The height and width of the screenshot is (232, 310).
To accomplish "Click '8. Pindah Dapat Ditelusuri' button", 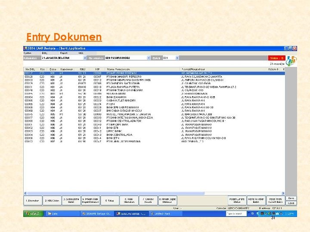I will [167, 201].
